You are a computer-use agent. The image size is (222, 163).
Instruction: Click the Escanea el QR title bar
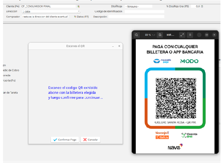pyautogui.click(x=76, y=46)
